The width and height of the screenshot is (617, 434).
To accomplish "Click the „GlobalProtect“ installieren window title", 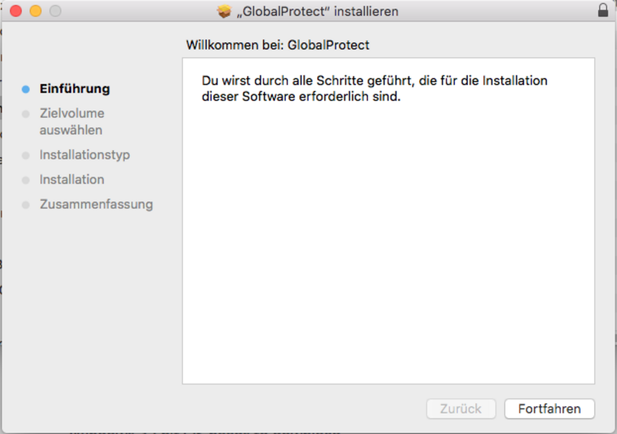I will click(x=317, y=11).
